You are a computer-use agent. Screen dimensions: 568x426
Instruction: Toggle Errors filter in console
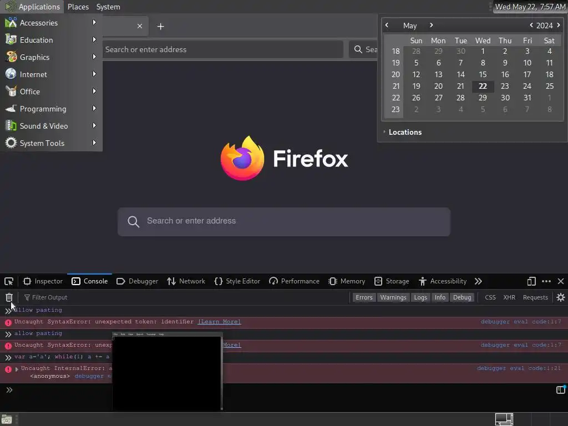tap(364, 297)
